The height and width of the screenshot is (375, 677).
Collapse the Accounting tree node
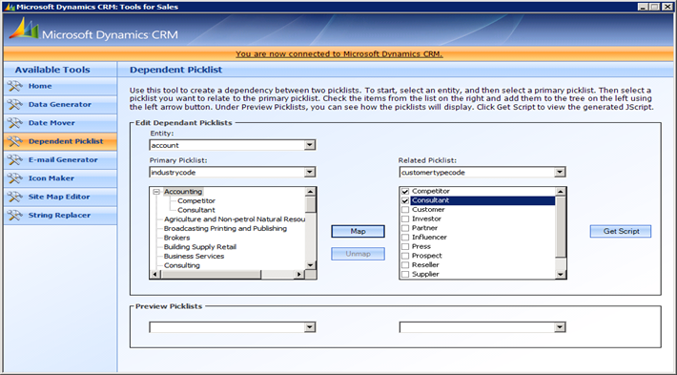pyautogui.click(x=156, y=192)
